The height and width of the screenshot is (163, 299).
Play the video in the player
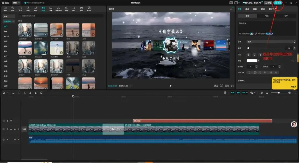[171, 86]
